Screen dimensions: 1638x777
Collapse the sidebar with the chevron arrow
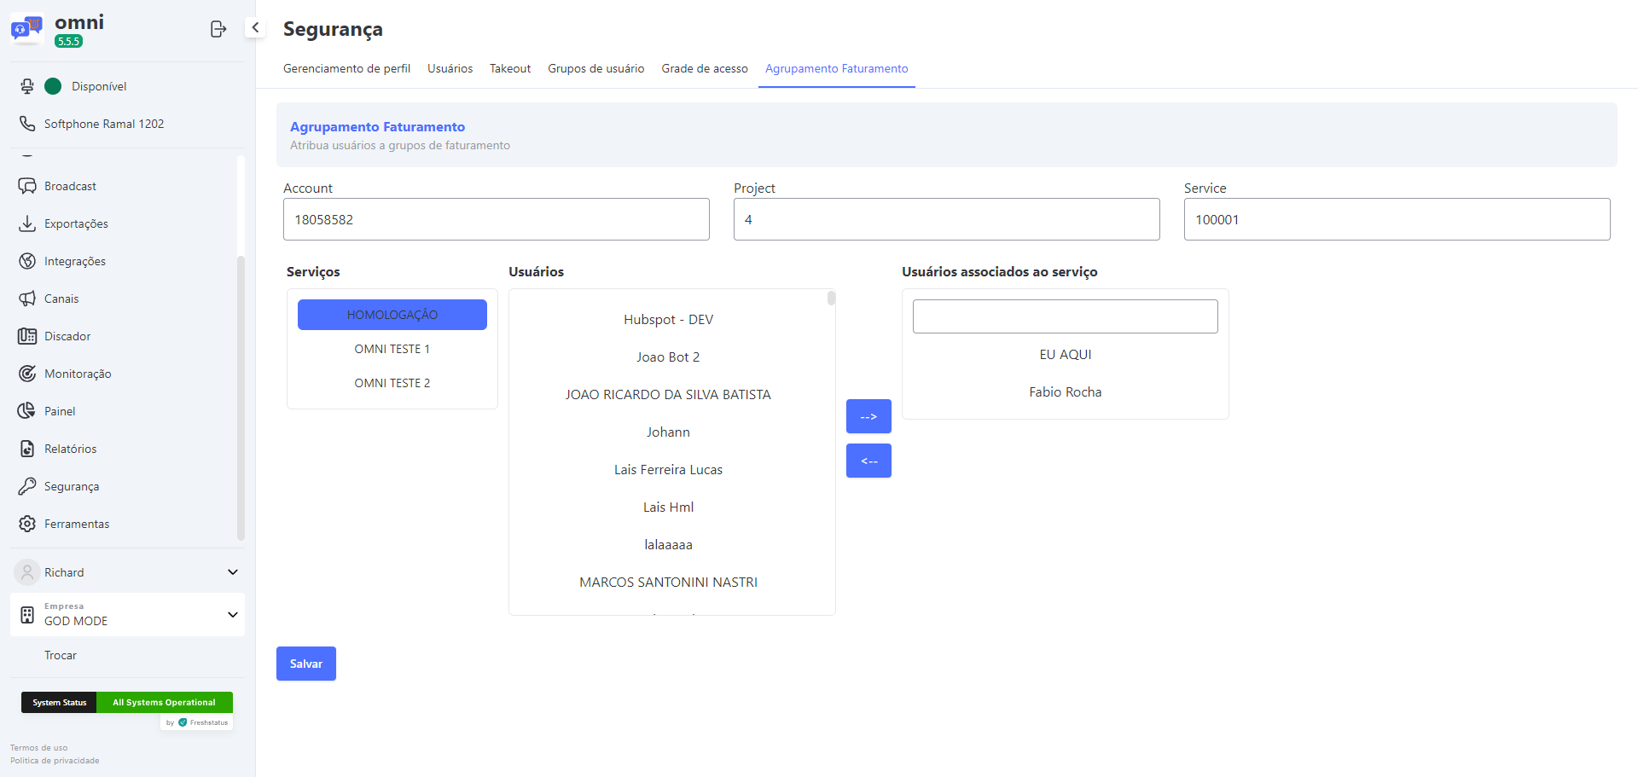click(x=255, y=27)
